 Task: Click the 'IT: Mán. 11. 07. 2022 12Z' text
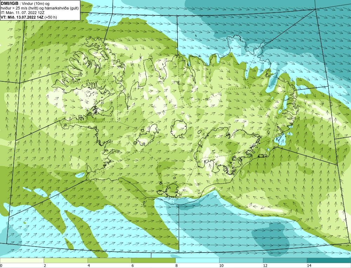22,13
